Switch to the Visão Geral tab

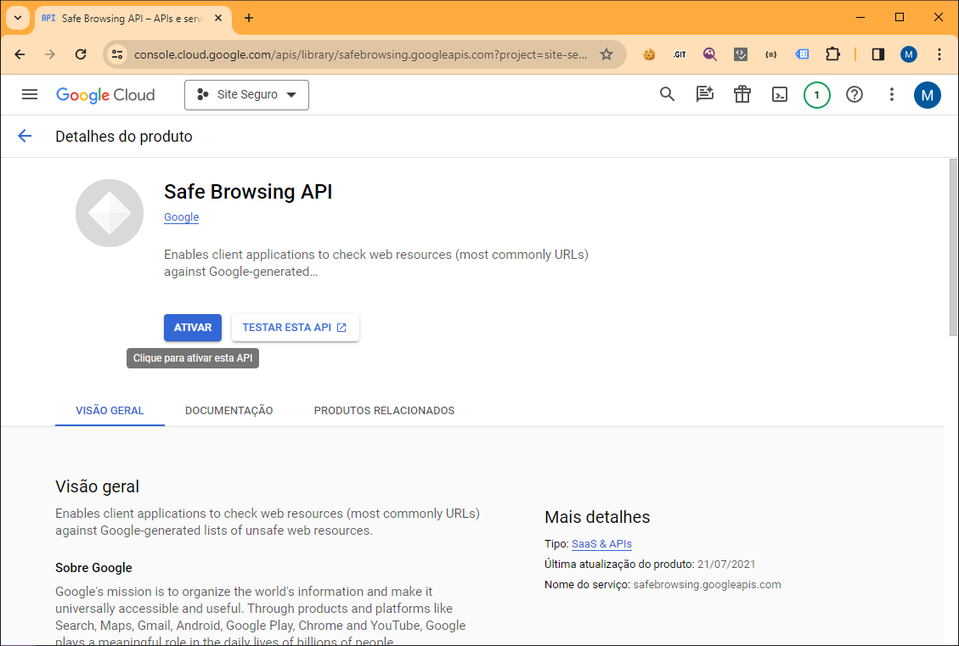click(x=110, y=411)
